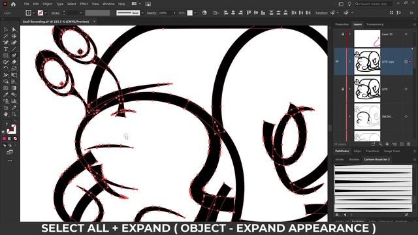Select the Direct Selection tool
Screen dimensions: 418x235
point(14,29)
